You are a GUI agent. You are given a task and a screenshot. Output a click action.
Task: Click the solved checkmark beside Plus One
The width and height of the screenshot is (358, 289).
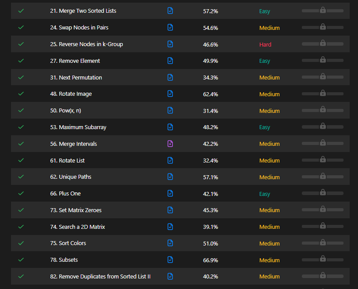point(21,193)
